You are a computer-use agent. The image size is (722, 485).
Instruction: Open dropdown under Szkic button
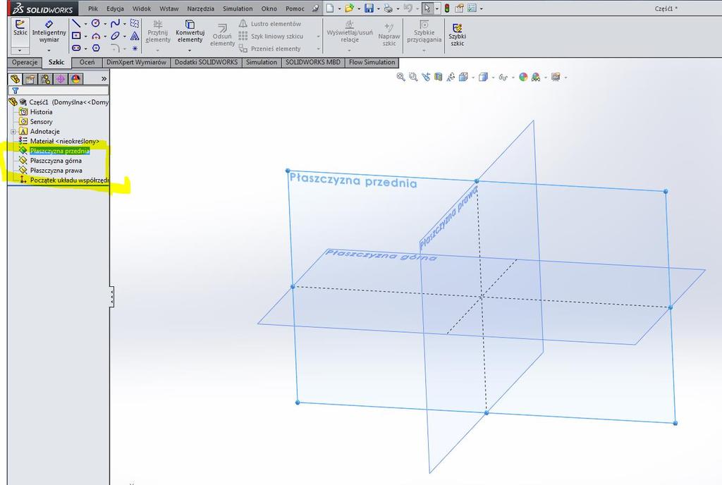(20, 50)
